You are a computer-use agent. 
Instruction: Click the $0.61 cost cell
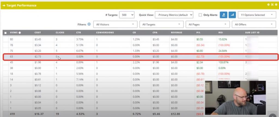click(x=37, y=80)
